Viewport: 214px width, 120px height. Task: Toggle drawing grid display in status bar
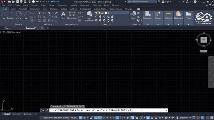pos(80,118)
